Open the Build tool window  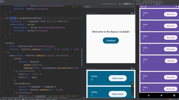[49, 99]
